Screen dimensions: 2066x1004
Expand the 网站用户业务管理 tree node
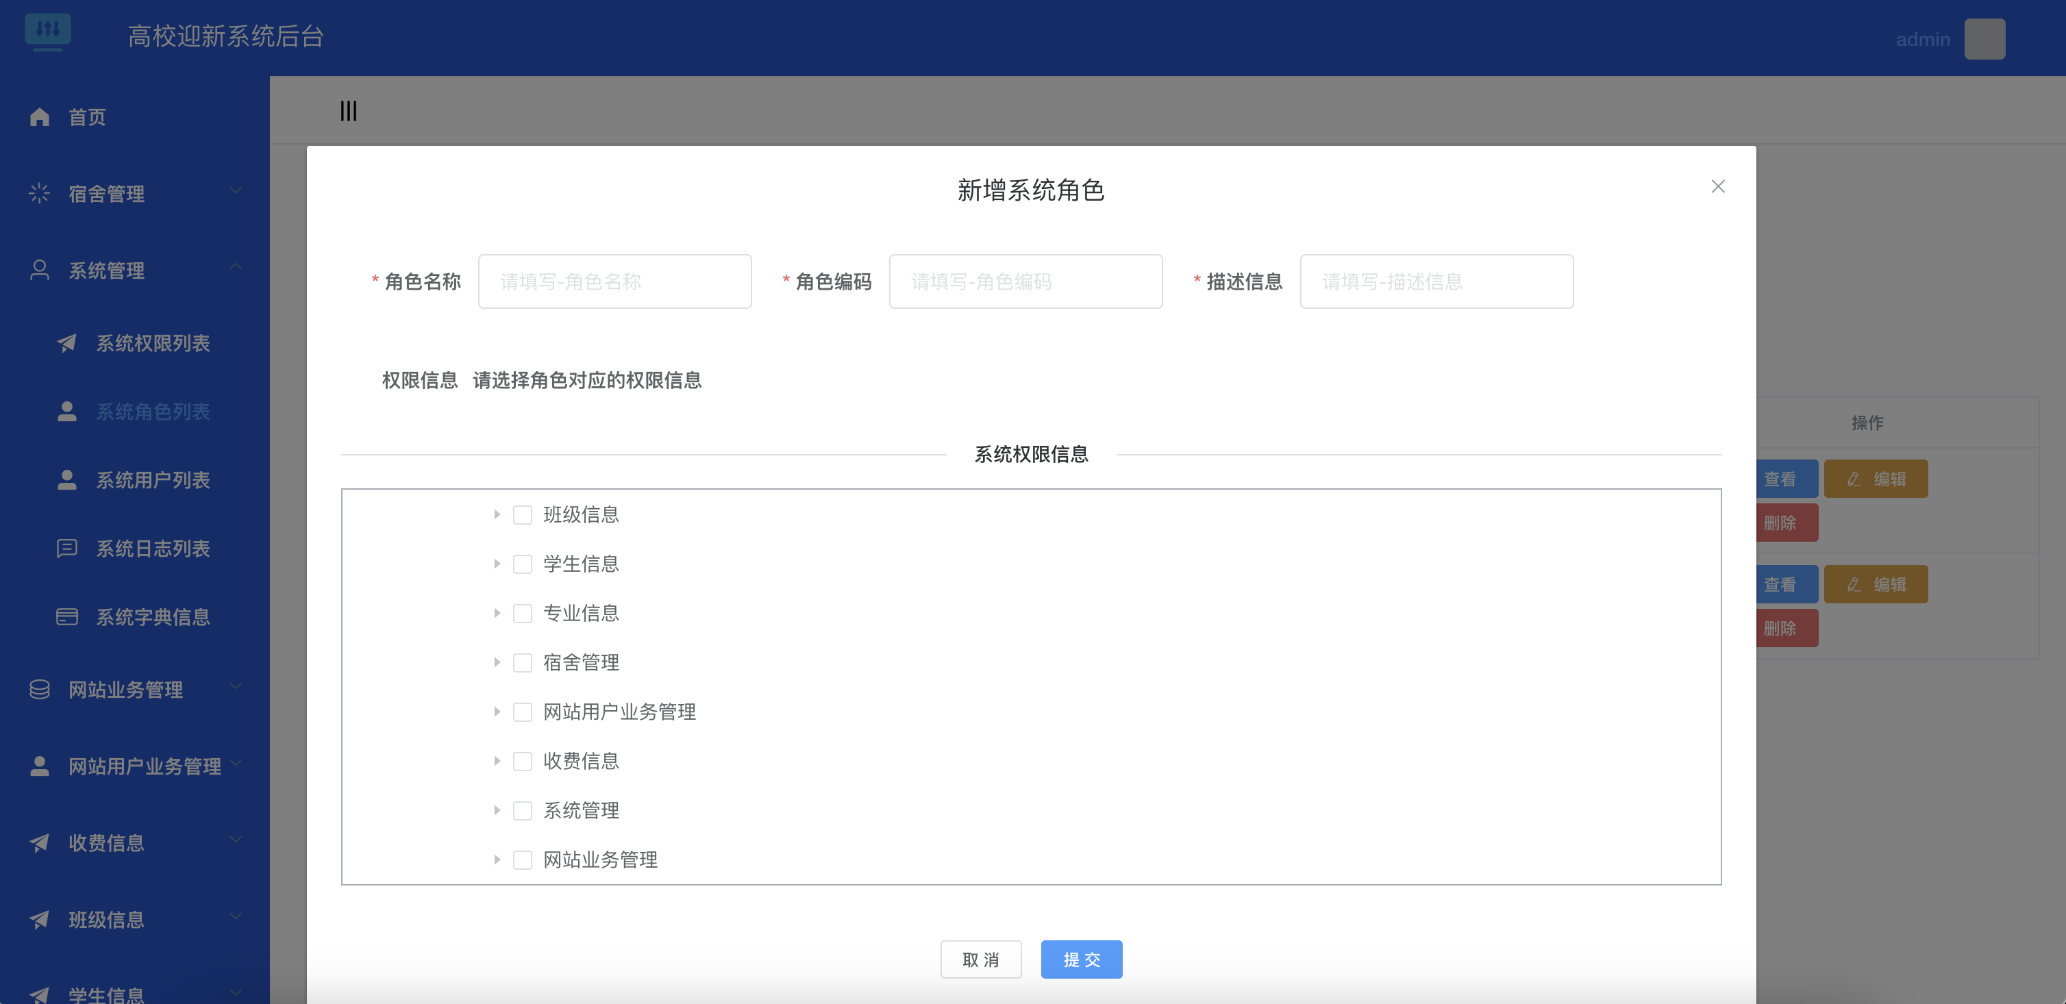(x=497, y=712)
